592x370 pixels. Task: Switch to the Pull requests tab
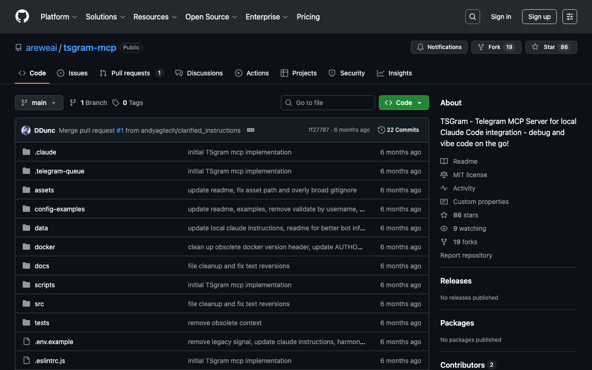coord(131,73)
